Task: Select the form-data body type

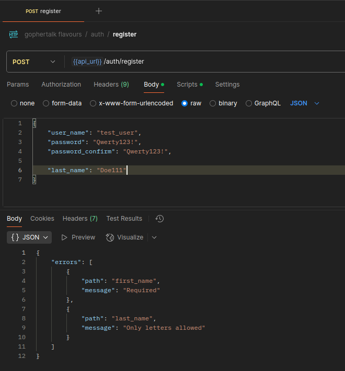Action: pyautogui.click(x=62, y=103)
